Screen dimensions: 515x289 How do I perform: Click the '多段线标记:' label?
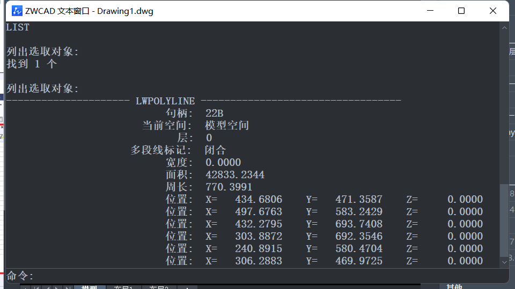161,150
